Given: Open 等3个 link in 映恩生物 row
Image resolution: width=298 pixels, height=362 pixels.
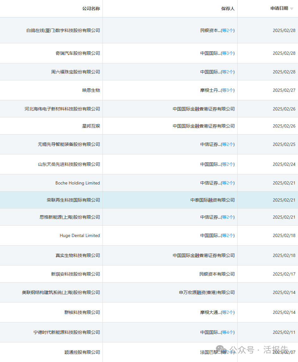Looking at the screenshot, I should [x=227, y=90].
